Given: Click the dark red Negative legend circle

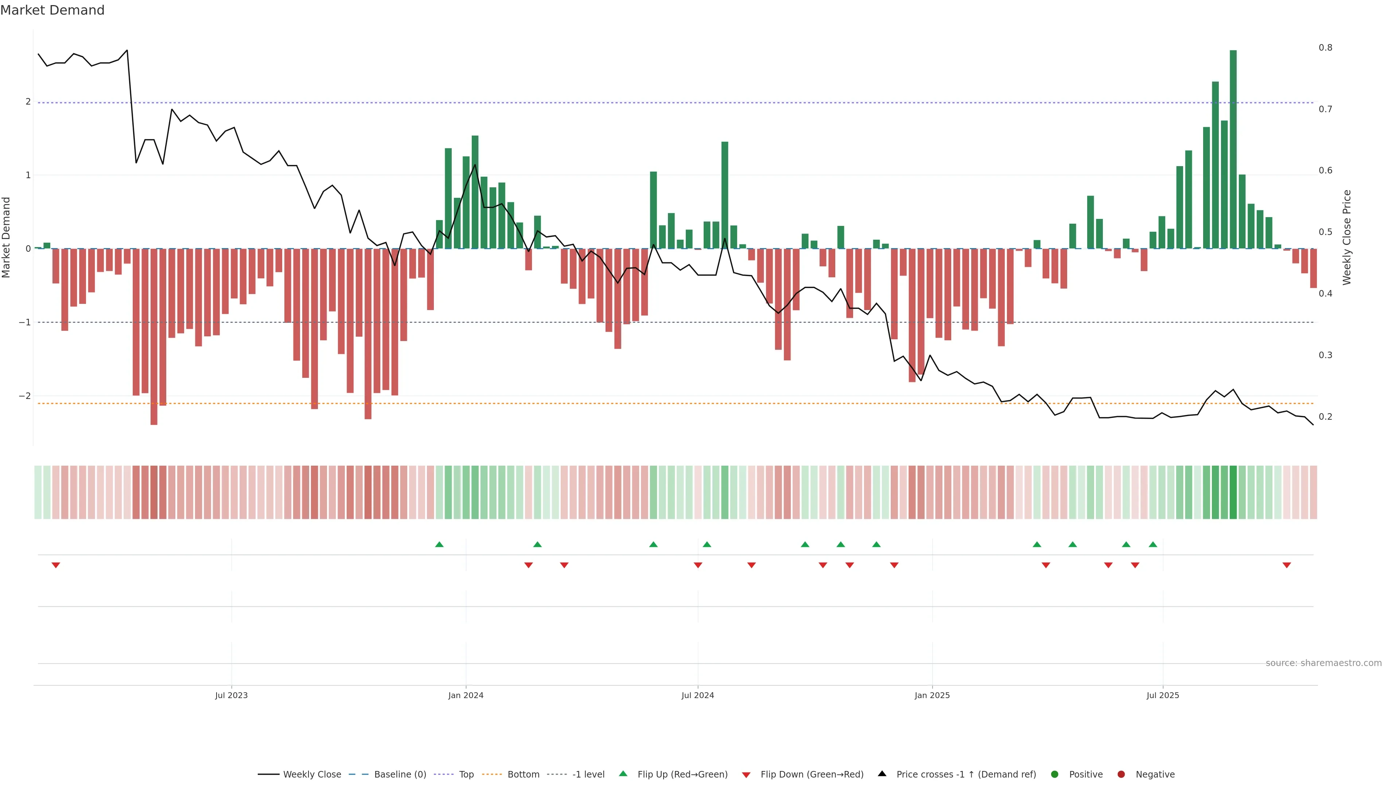Looking at the screenshot, I should click(x=1121, y=774).
